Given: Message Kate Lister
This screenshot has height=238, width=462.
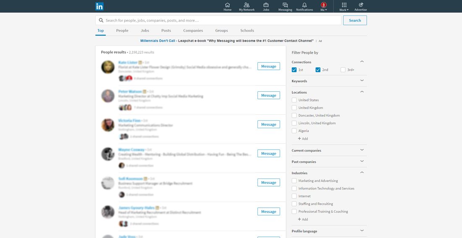Looking at the screenshot, I should pos(269,66).
